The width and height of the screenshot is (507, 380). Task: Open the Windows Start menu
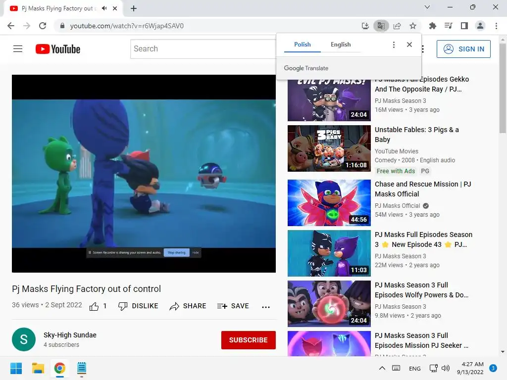pyautogui.click(x=16, y=368)
